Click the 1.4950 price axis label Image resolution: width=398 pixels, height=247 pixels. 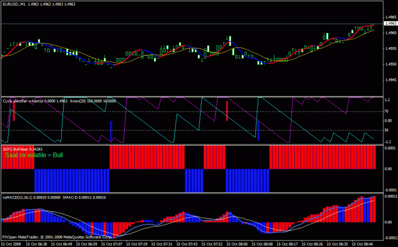tap(390, 64)
